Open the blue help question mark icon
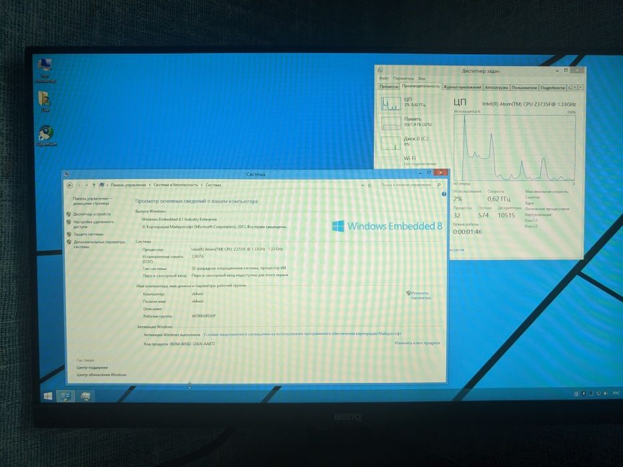This screenshot has height=467, width=623. coord(444,194)
